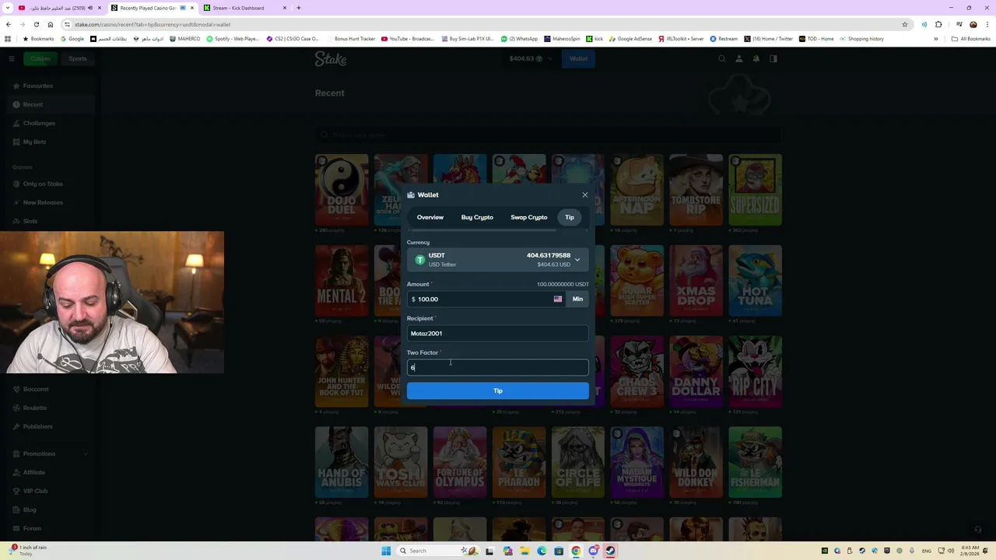Open Discord from the taskbar

pyautogui.click(x=593, y=551)
